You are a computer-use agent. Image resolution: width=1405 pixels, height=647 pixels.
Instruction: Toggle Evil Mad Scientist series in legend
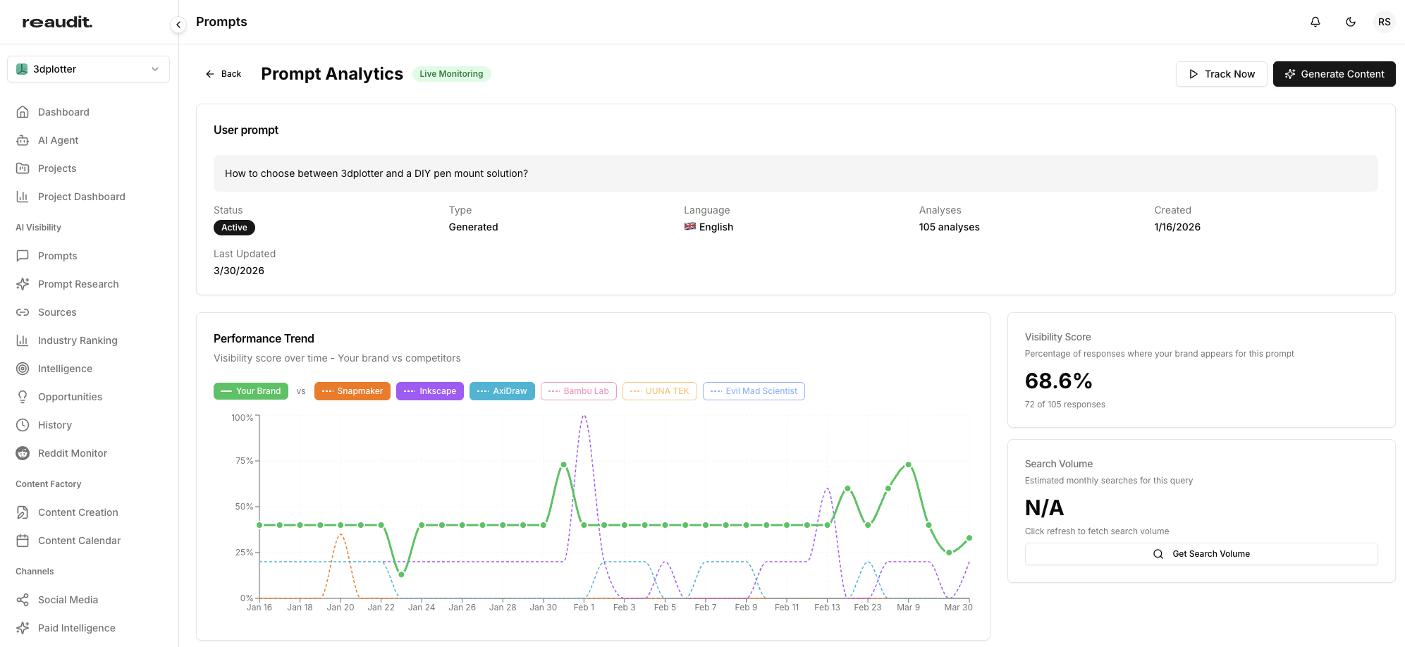(x=753, y=391)
